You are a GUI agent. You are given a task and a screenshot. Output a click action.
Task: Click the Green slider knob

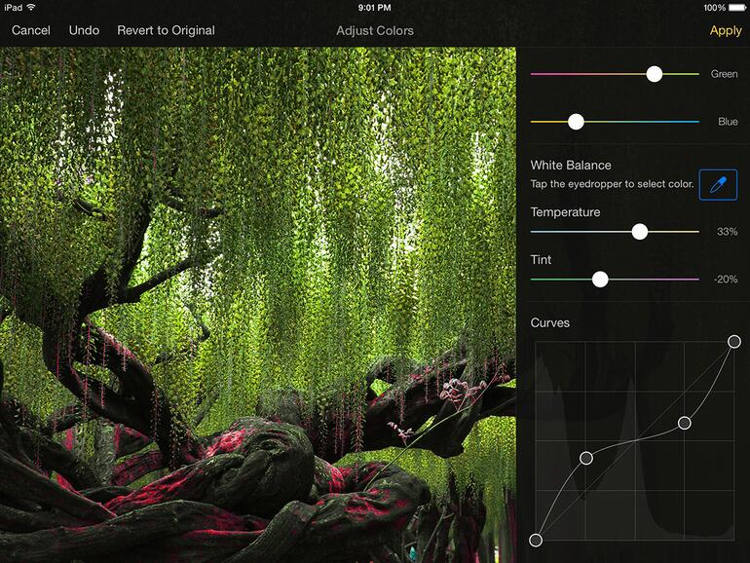pos(654,74)
